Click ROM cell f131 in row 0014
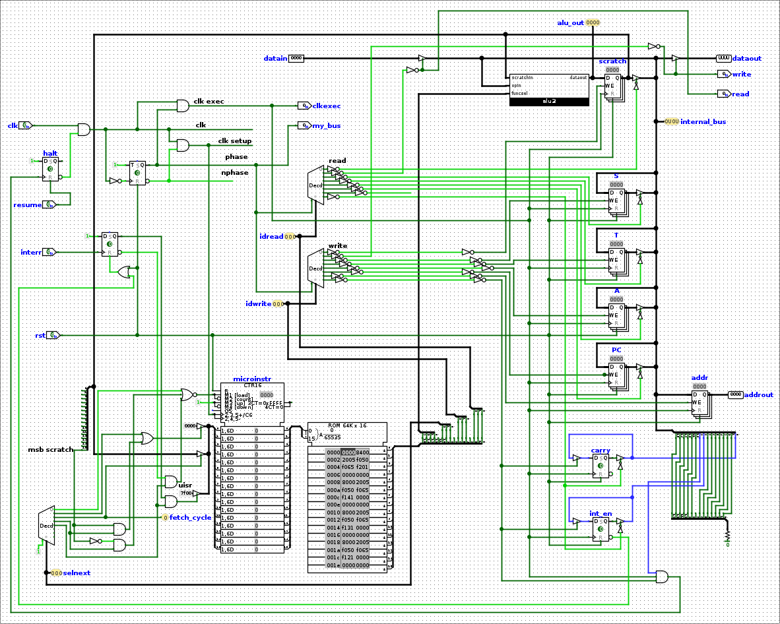The height and width of the screenshot is (624, 780). coord(348,528)
